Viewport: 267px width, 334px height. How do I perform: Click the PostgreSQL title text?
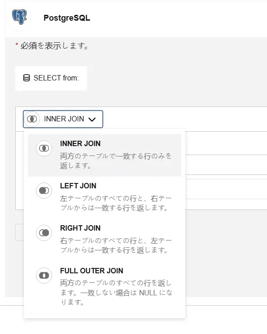(67, 18)
